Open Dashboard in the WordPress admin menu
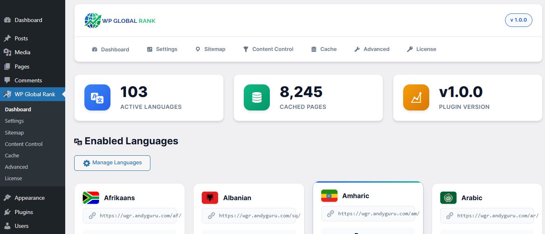545x234 pixels. pos(33,20)
